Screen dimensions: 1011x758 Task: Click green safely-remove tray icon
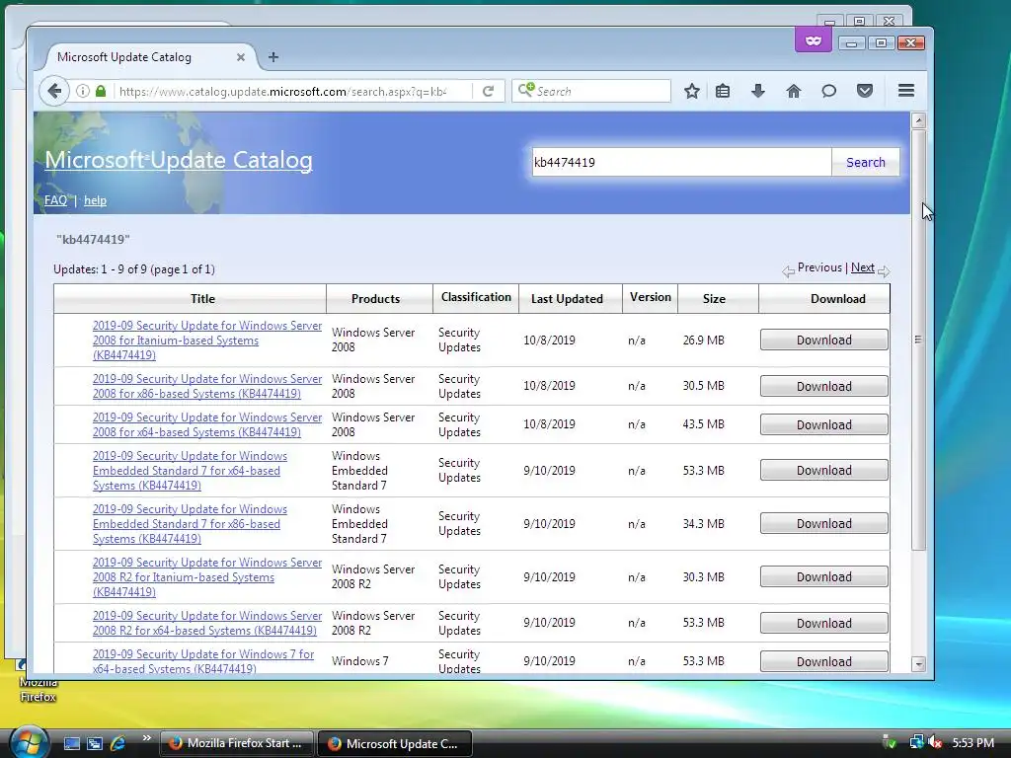pyautogui.click(x=890, y=742)
